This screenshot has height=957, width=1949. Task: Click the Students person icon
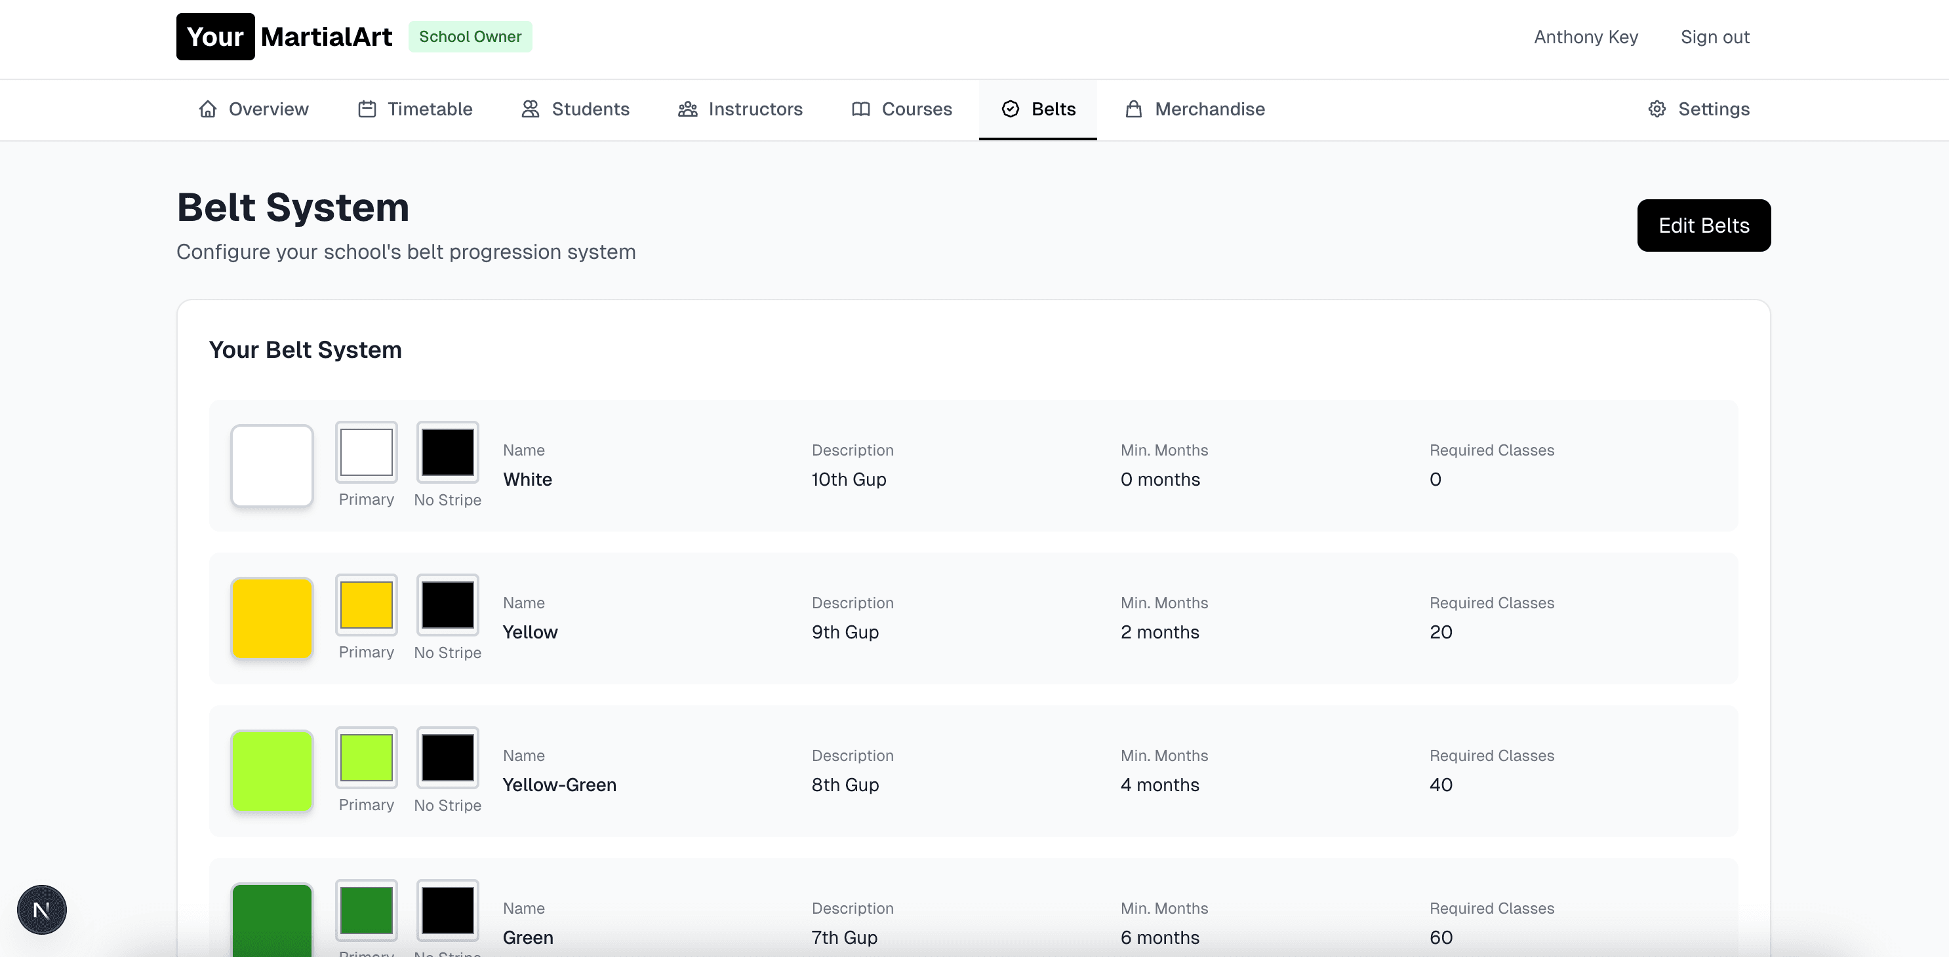point(531,109)
